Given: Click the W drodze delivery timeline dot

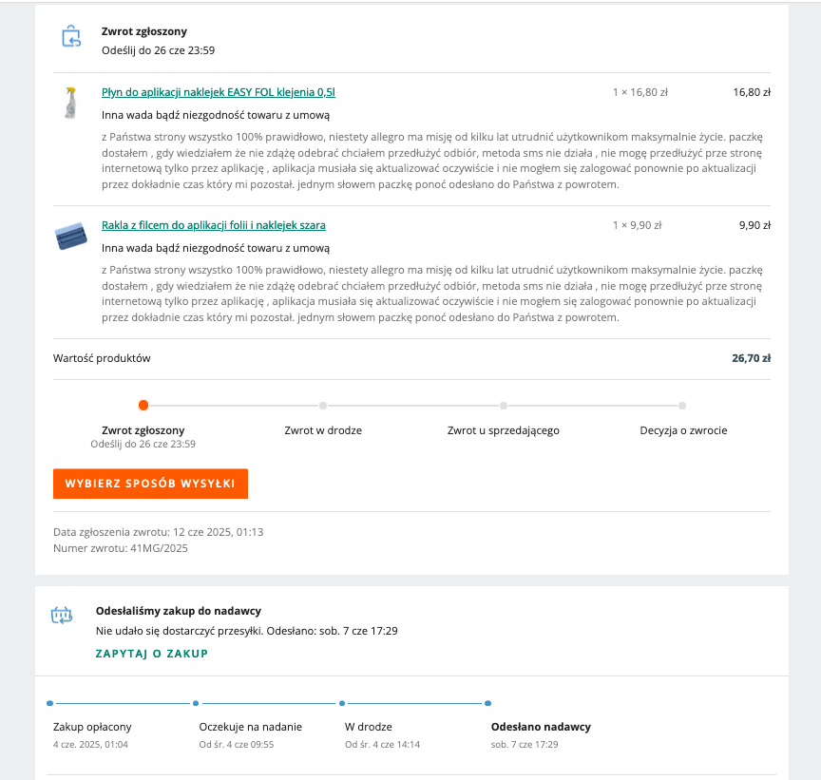Looking at the screenshot, I should point(342,703).
